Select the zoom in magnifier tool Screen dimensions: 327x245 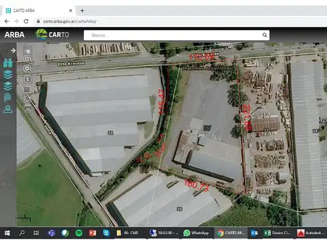[28, 59]
